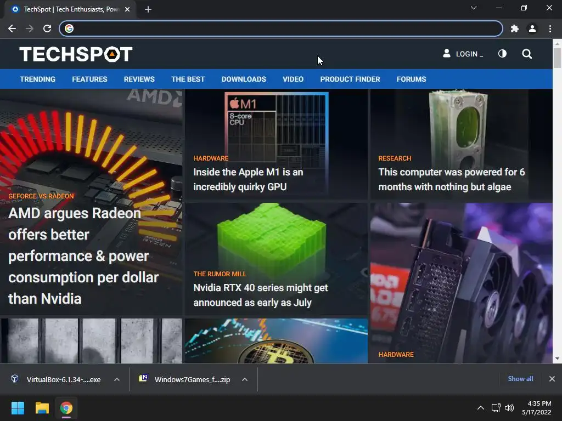The height and width of the screenshot is (421, 562).
Task: Open volume speaker tray icon
Action: point(509,408)
